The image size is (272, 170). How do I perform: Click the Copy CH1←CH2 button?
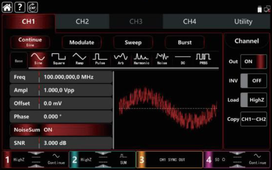[x=253, y=119]
